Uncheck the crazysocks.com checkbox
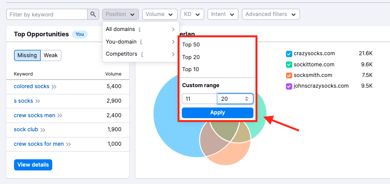This screenshot has height=184, width=390. tap(289, 54)
